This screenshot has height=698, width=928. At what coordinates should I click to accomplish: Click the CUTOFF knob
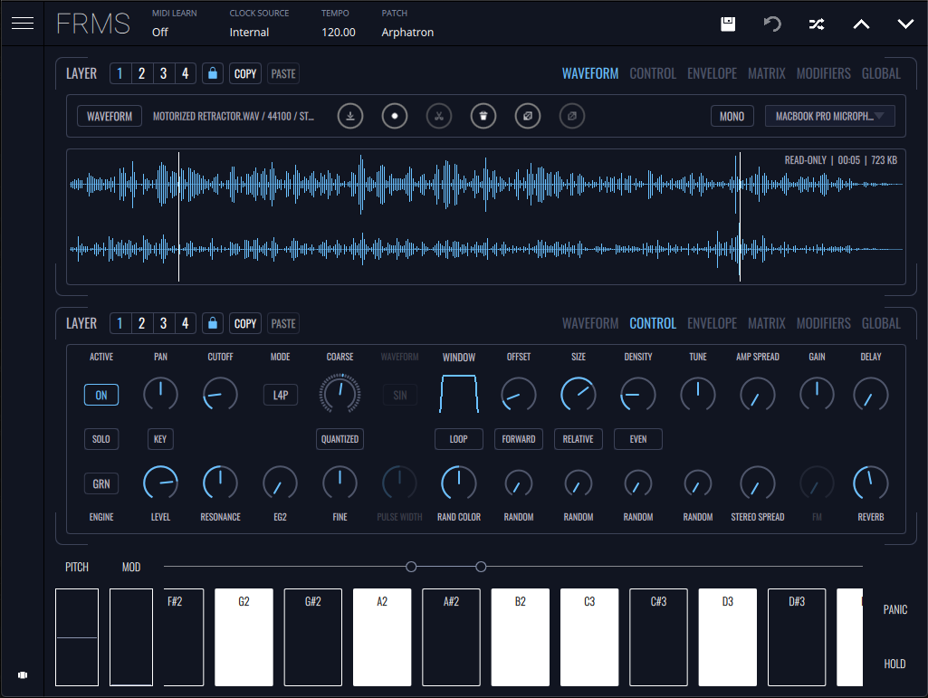tap(220, 394)
